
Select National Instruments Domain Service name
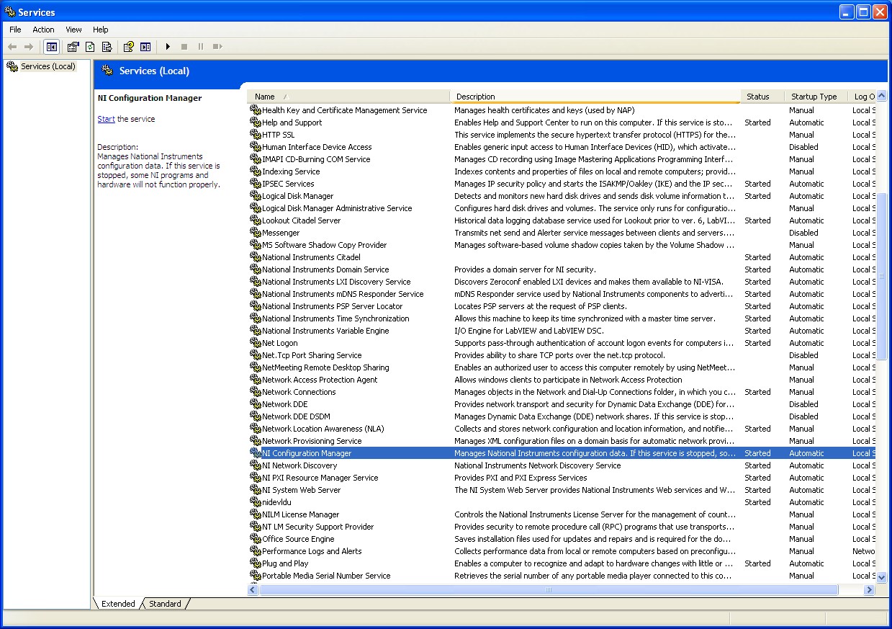[325, 269]
